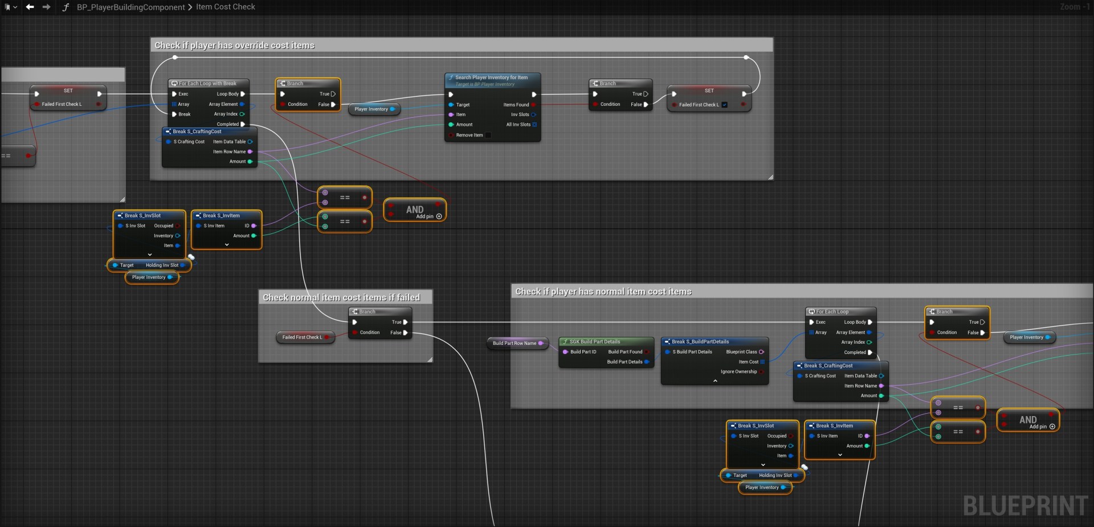Uncheck the Failed First Check L checkbox
Viewport: 1094px width, 527px height.
tap(724, 105)
